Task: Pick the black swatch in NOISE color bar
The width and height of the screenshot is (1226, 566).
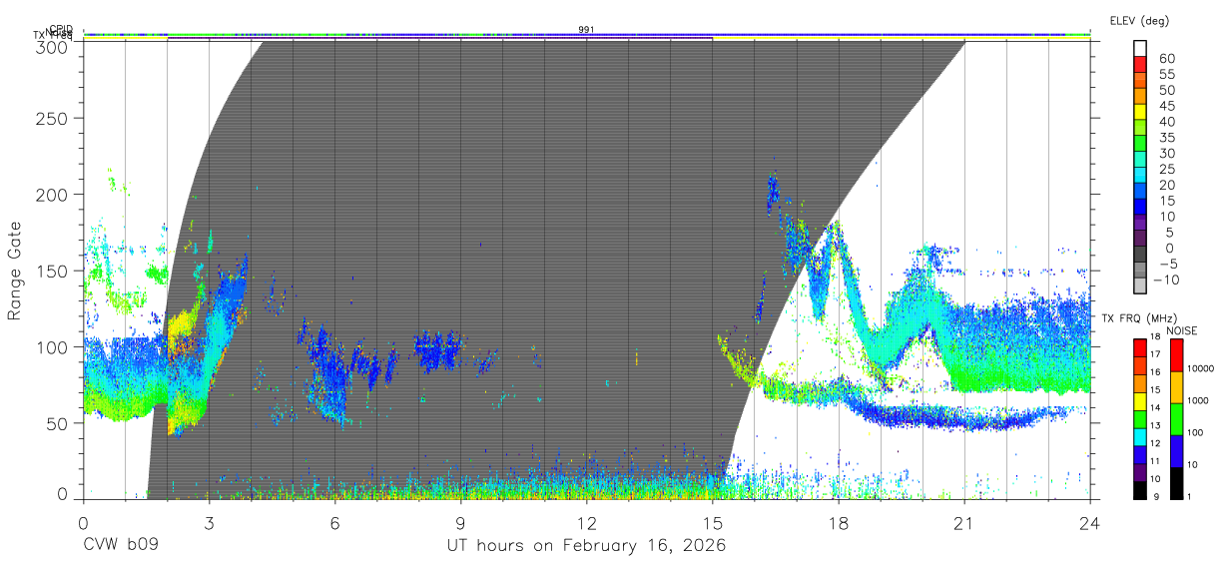Action: point(1175,483)
